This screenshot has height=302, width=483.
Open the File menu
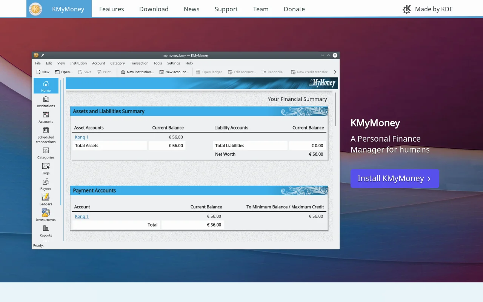(x=38, y=63)
